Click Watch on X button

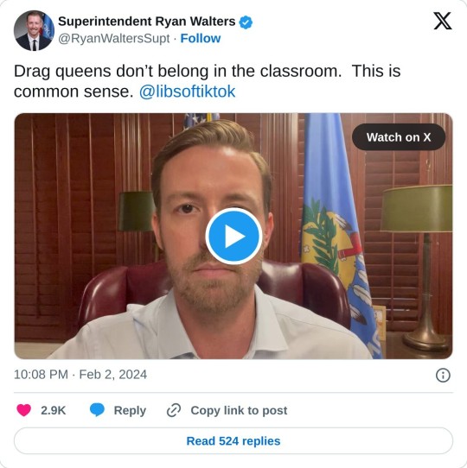[399, 137]
